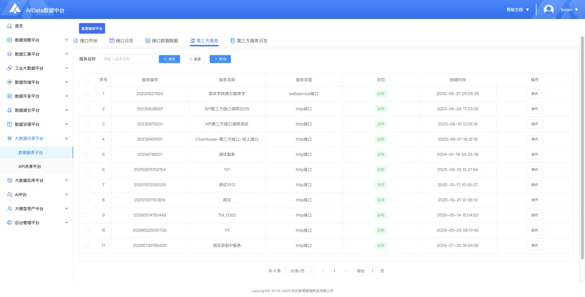Click the 新增 add button

click(x=220, y=59)
